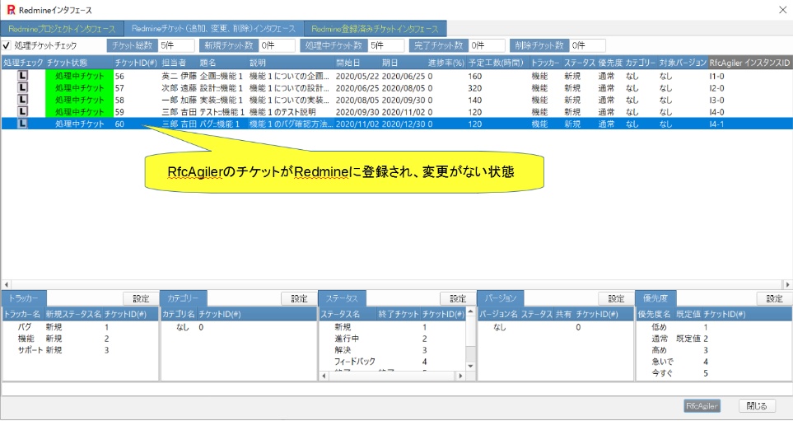793x421 pixels.
Task: Click the 新規チケット数 field showing 0件
Action: pyautogui.click(x=278, y=45)
